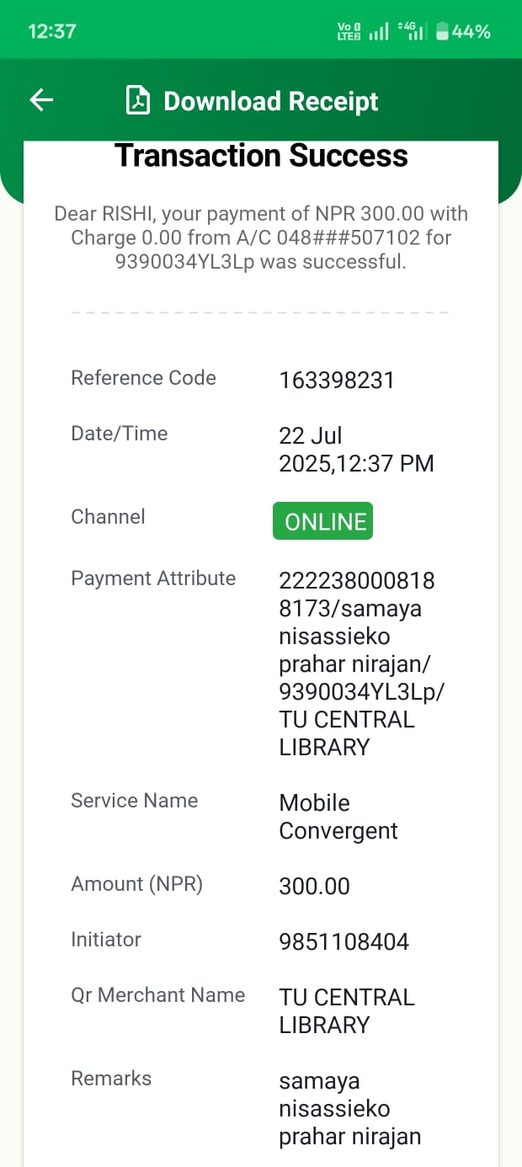Tap reference code 163398231

coord(337,381)
